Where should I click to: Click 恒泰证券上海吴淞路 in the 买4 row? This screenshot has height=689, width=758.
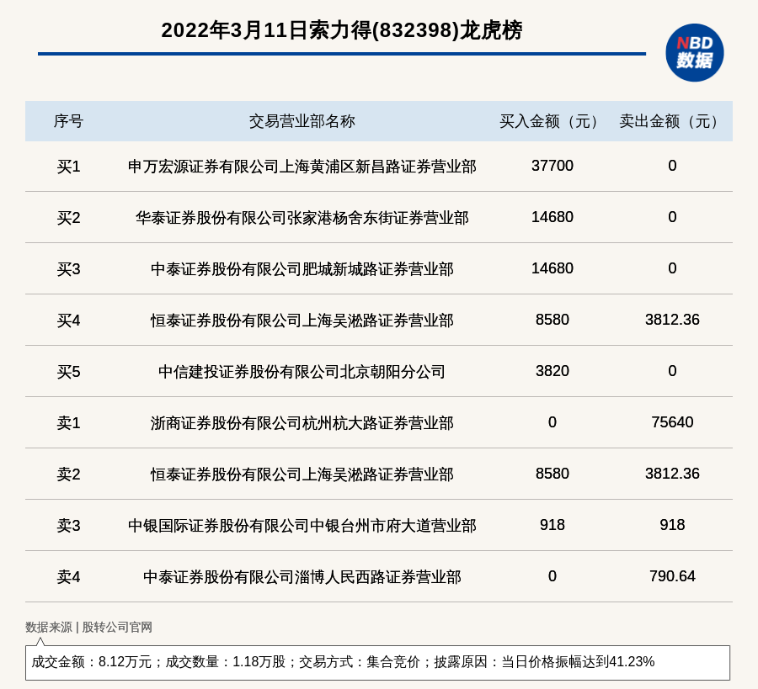click(302, 321)
